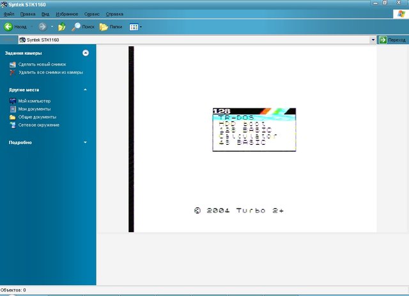Click the Shared Documents folder icon
The image size is (409, 296).
(x=13, y=117)
